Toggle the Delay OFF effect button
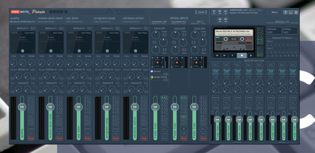The image size is (315, 153). point(290,31)
